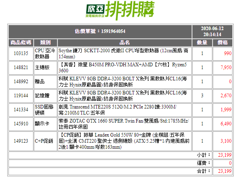The height and width of the screenshot is (178, 243).
Task: Click the 商品條碼 column header
Action: 21,43
